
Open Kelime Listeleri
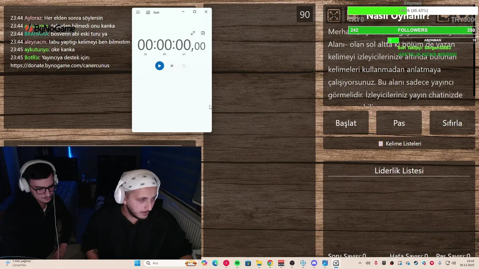coord(399,143)
